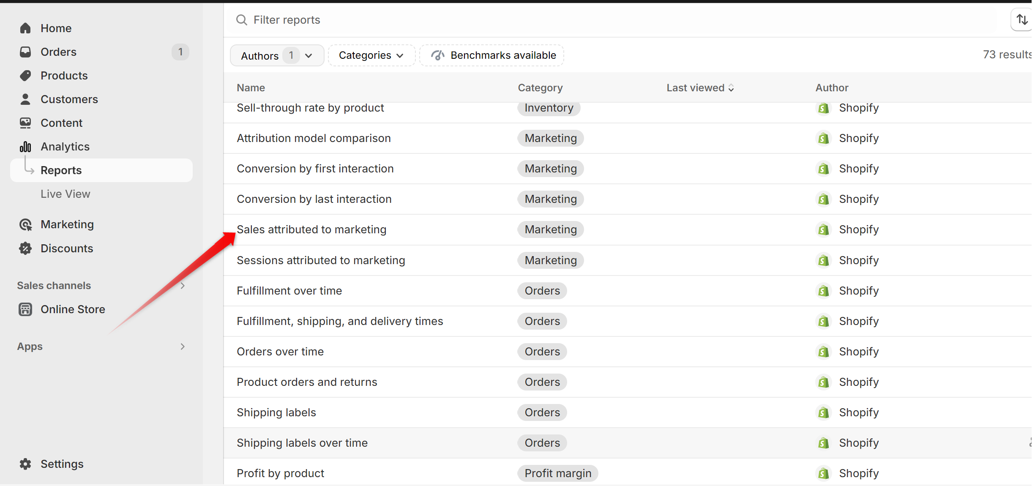Open the Marketing section in sidebar
This screenshot has width=1032, height=486.
(67, 224)
